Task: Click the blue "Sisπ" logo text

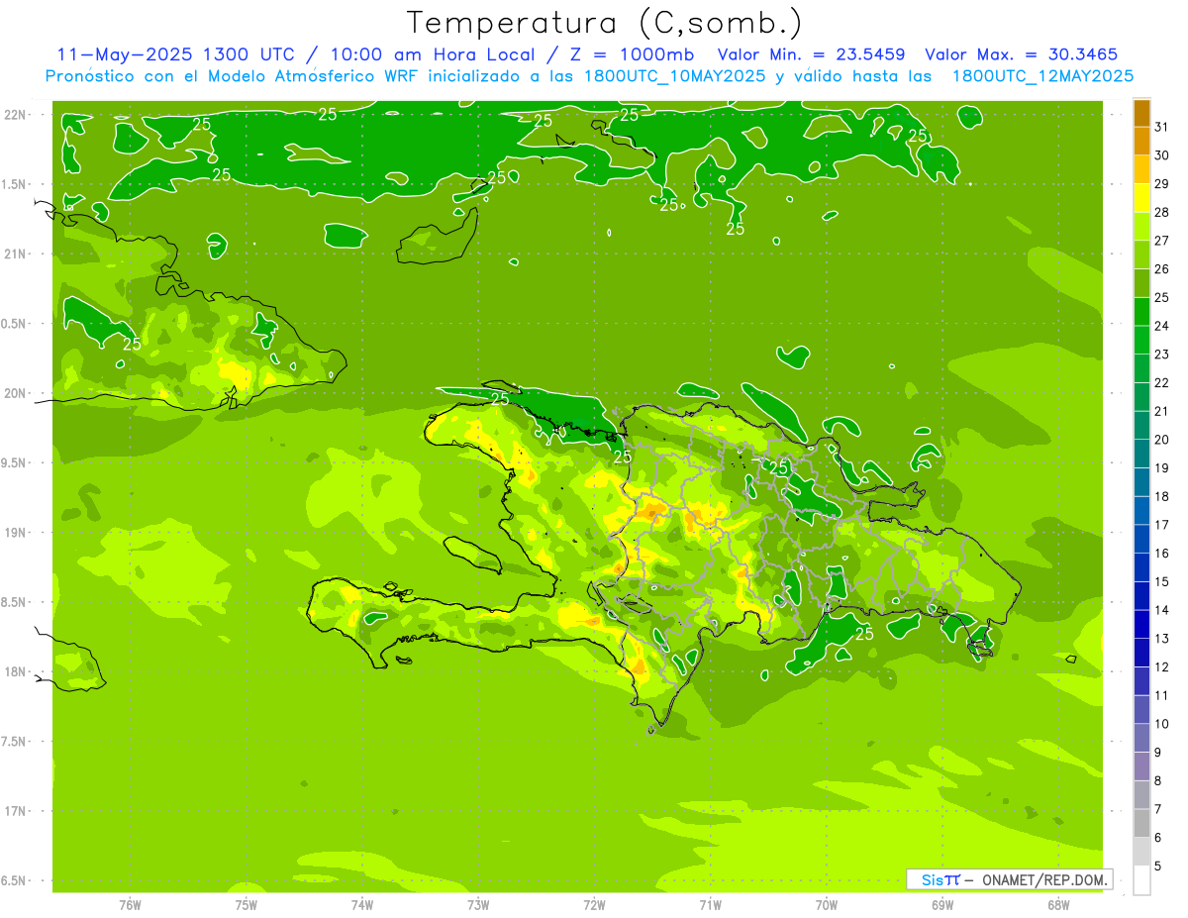Action: [x=940, y=879]
